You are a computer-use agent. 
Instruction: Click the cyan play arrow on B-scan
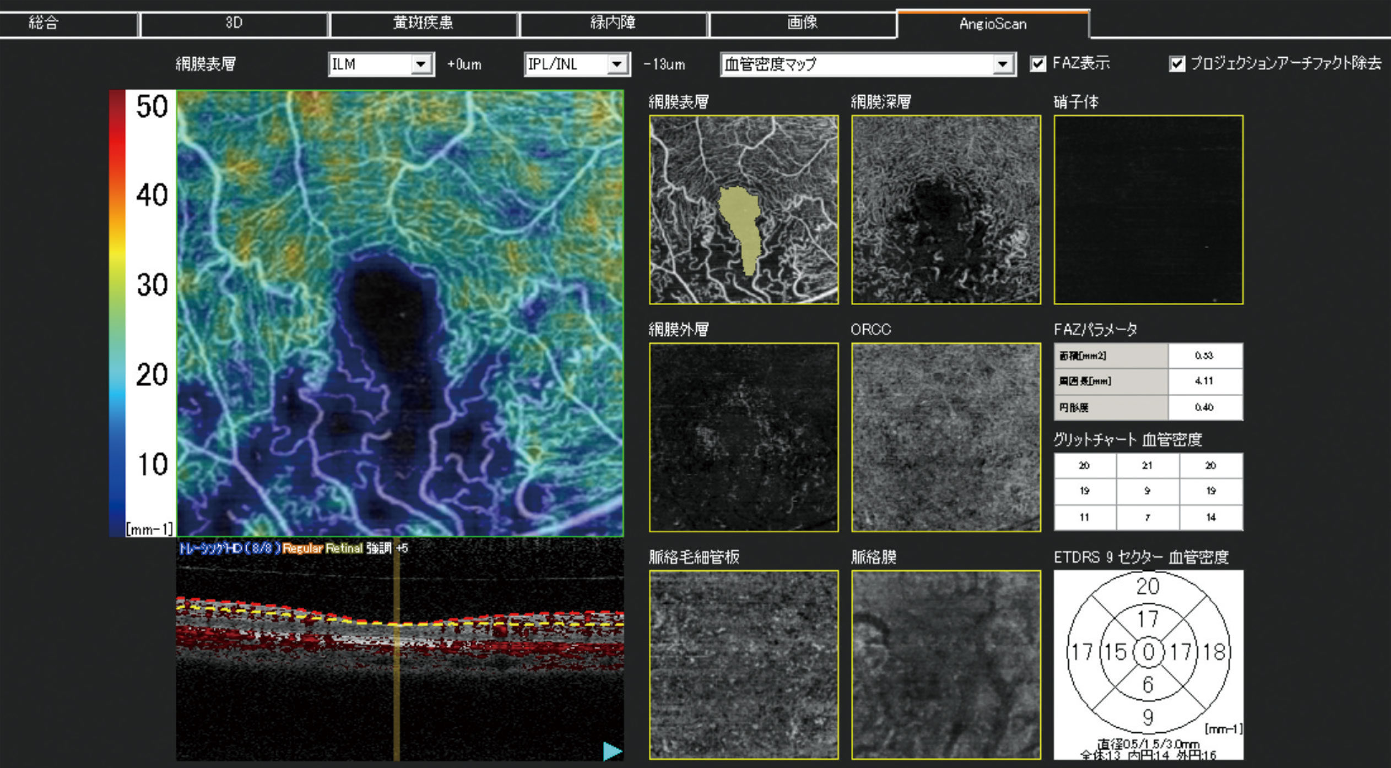(612, 751)
